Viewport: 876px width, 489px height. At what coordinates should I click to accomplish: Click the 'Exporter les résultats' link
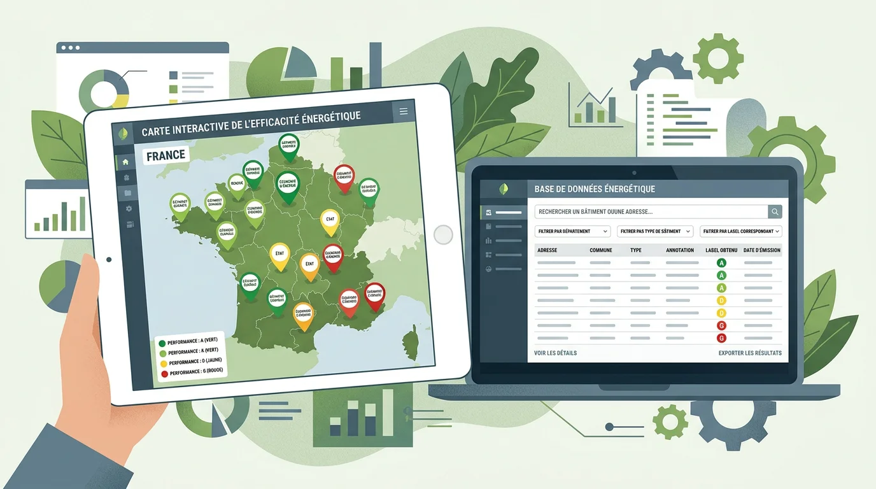(x=750, y=353)
